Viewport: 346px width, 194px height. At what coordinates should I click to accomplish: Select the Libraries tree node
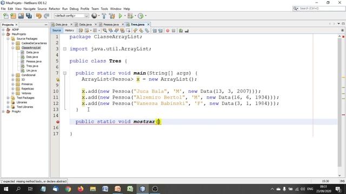tap(22, 102)
